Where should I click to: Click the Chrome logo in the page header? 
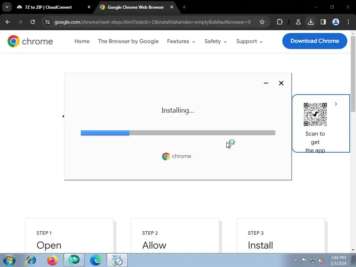click(30, 41)
